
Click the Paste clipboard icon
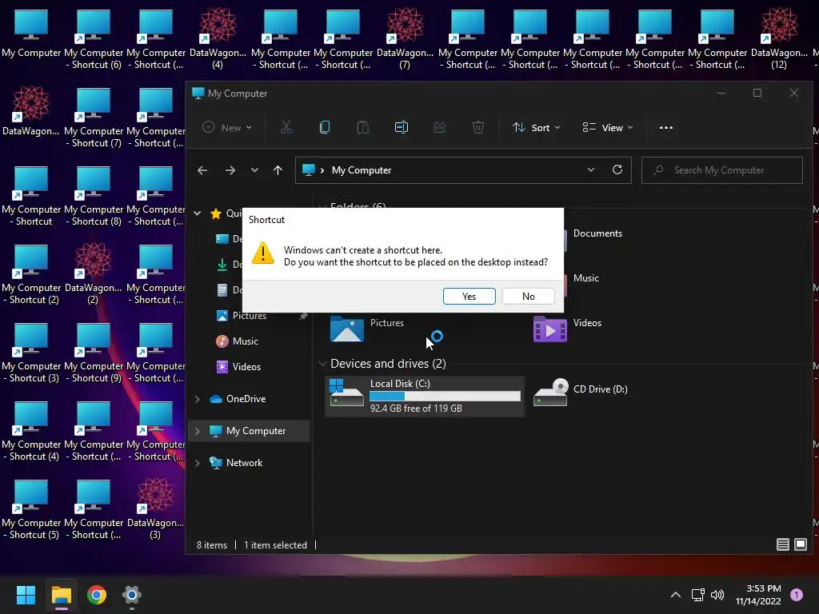[362, 127]
